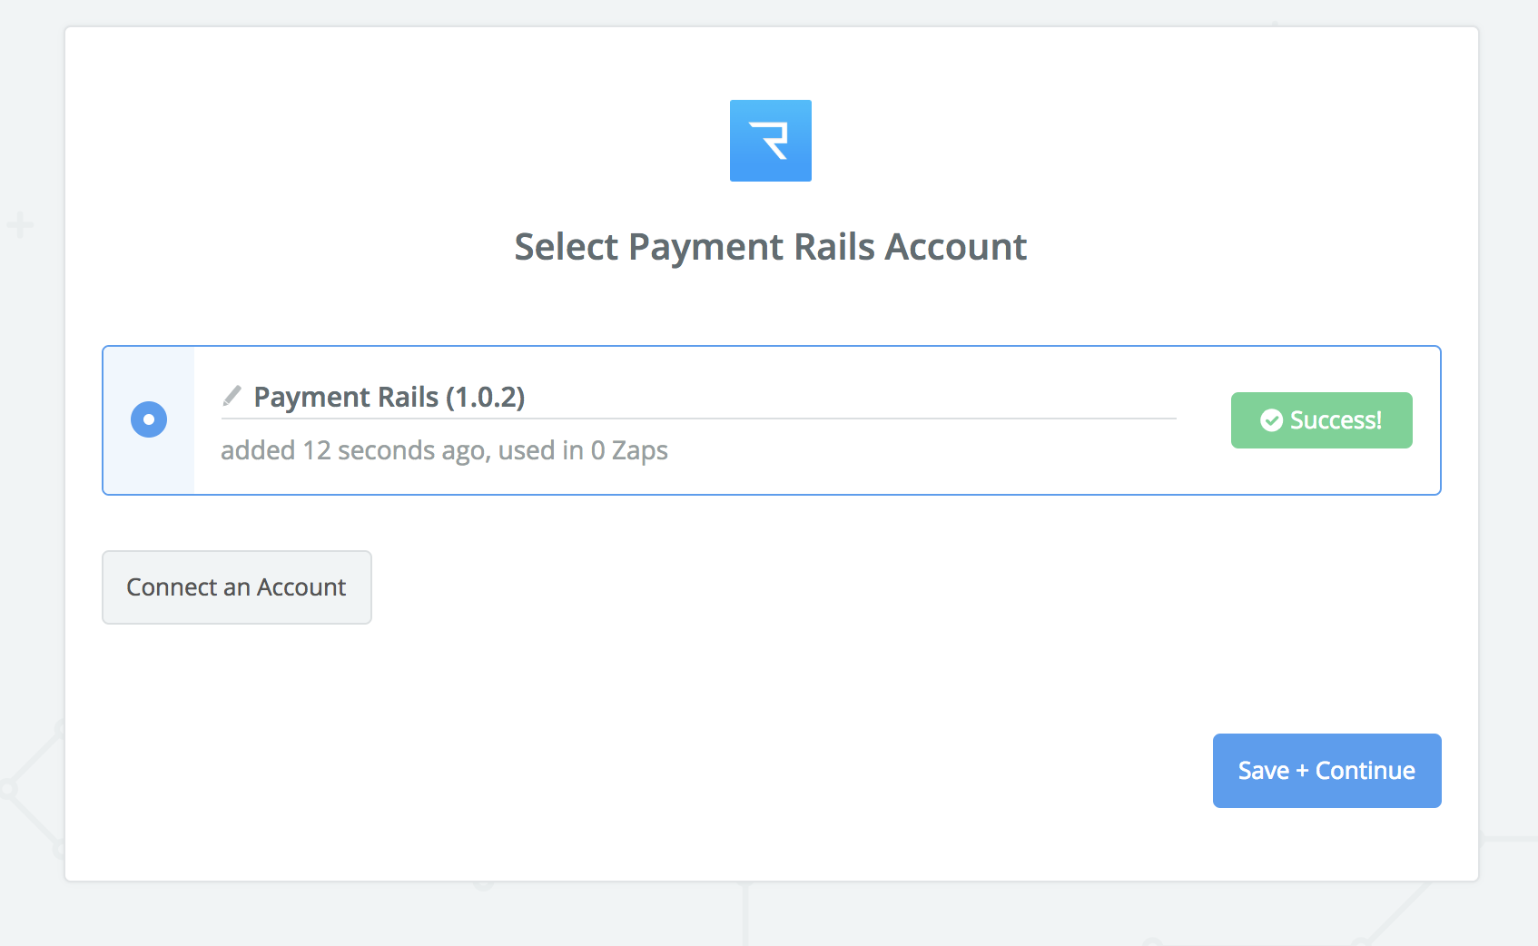Click the Payment Rails logo icon
Screen dimensions: 1538x946
[x=771, y=141]
